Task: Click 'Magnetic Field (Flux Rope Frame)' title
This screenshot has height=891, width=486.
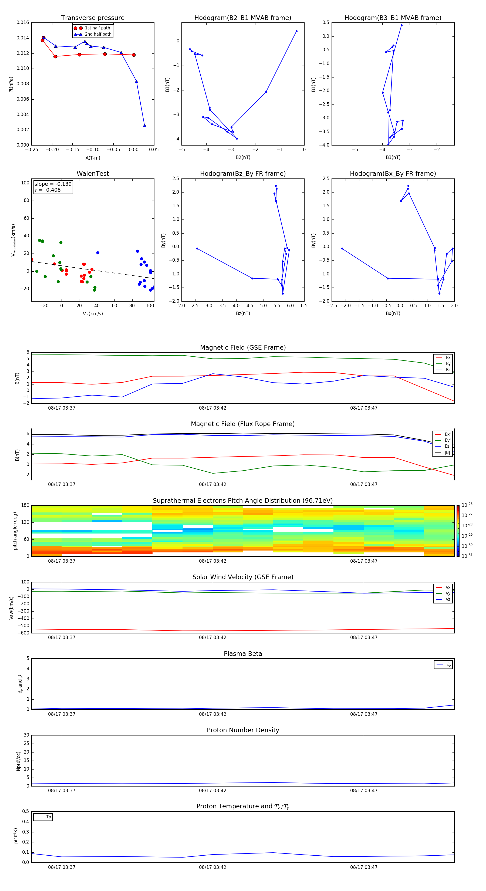Action: pyautogui.click(x=243, y=424)
